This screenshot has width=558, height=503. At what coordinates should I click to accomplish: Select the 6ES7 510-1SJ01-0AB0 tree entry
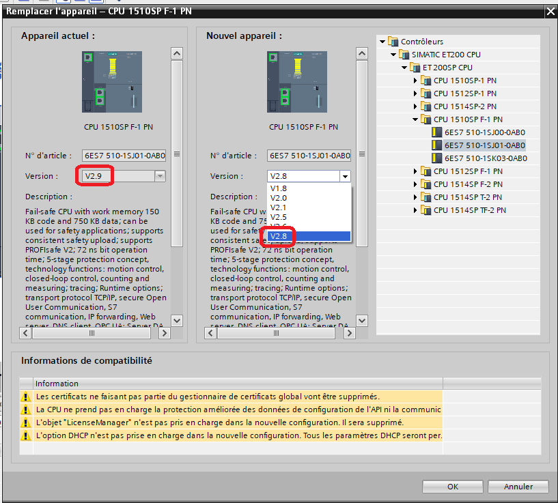coord(484,145)
